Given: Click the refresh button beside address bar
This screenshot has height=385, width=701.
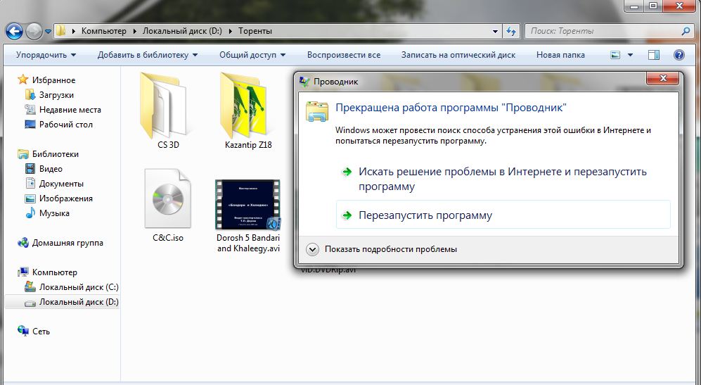Looking at the screenshot, I should coord(511,32).
